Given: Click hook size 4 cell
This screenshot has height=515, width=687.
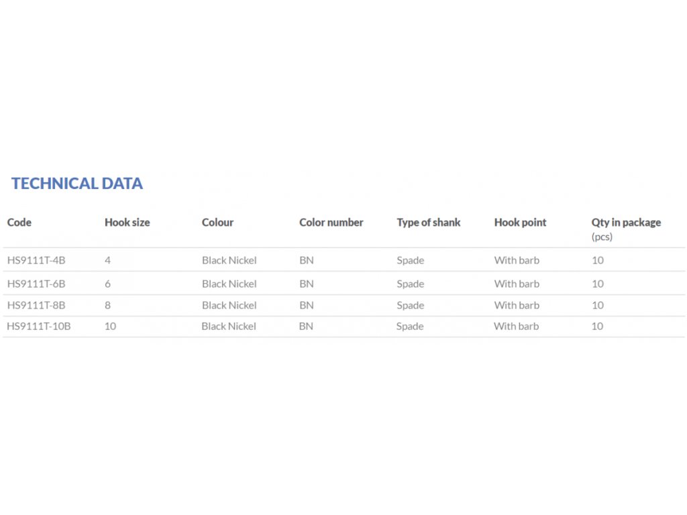Looking at the screenshot, I should pyautogui.click(x=107, y=260).
